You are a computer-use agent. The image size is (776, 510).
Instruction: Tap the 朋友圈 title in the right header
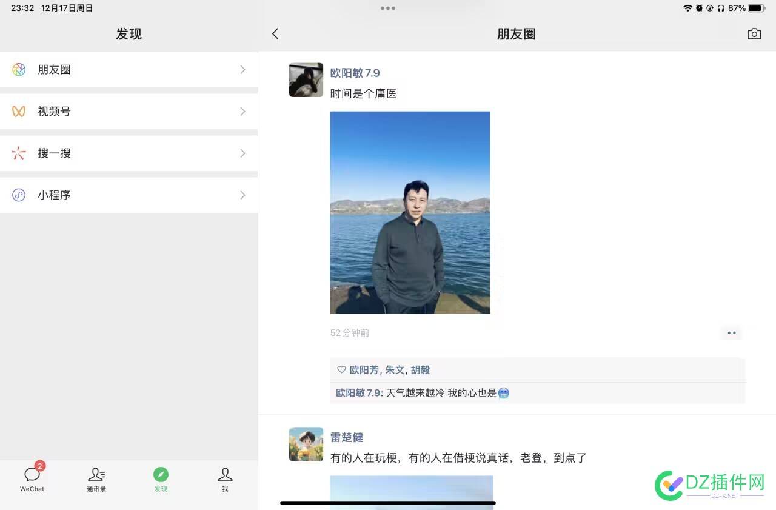click(x=517, y=34)
